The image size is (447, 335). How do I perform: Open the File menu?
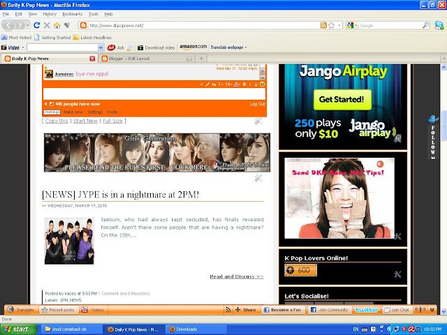(6, 14)
